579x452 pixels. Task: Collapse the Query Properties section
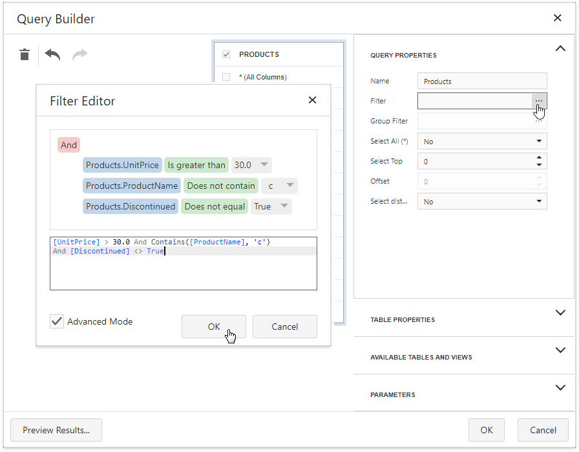pyautogui.click(x=560, y=48)
